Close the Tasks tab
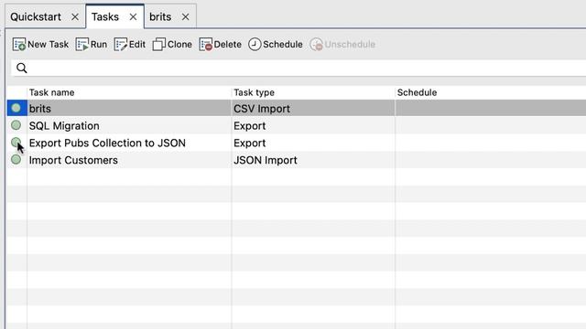 tap(133, 17)
